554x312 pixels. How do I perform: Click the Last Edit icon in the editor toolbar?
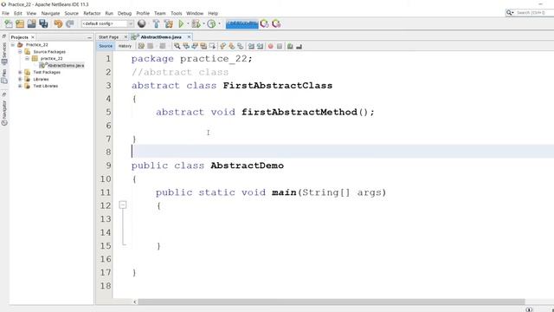141,46
